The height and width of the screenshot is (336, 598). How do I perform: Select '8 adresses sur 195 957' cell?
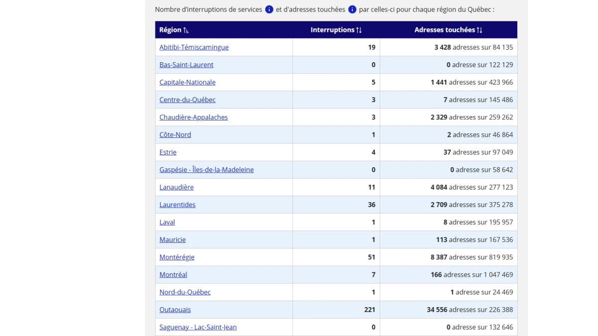448,222
